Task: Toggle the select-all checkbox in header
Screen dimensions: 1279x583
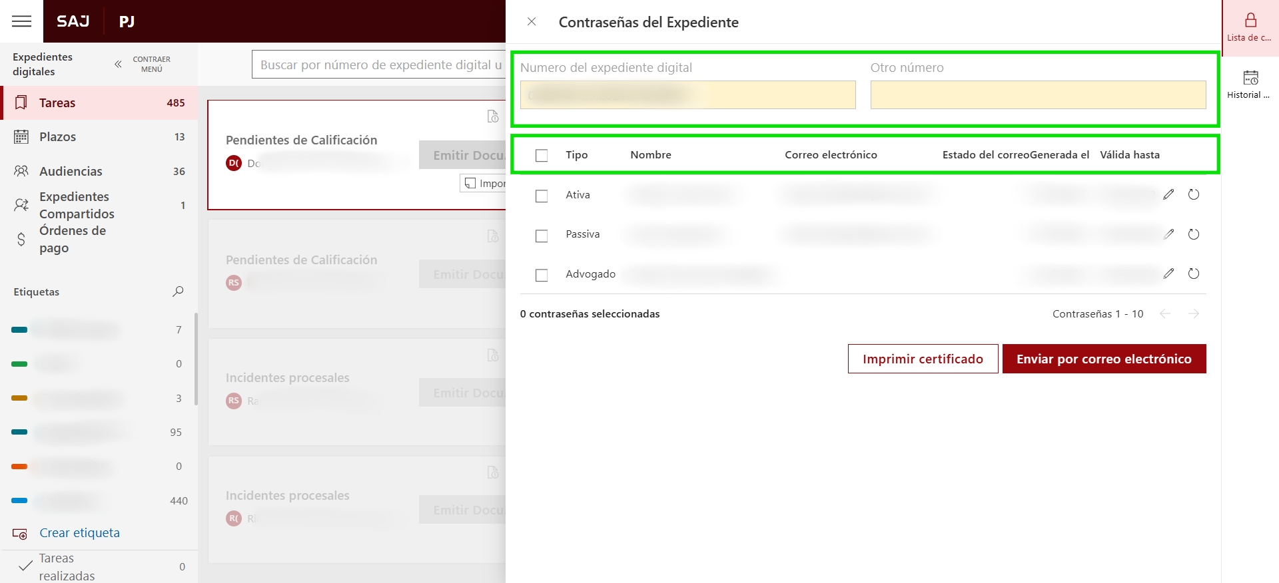Action: pyautogui.click(x=542, y=155)
